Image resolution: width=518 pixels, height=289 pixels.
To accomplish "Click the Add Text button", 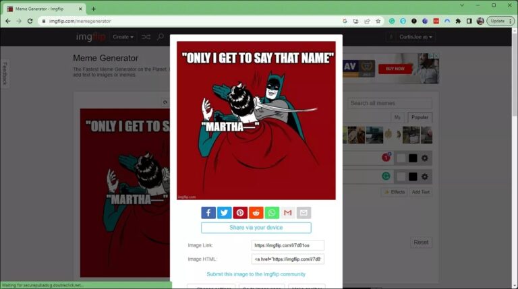I will [x=421, y=192].
